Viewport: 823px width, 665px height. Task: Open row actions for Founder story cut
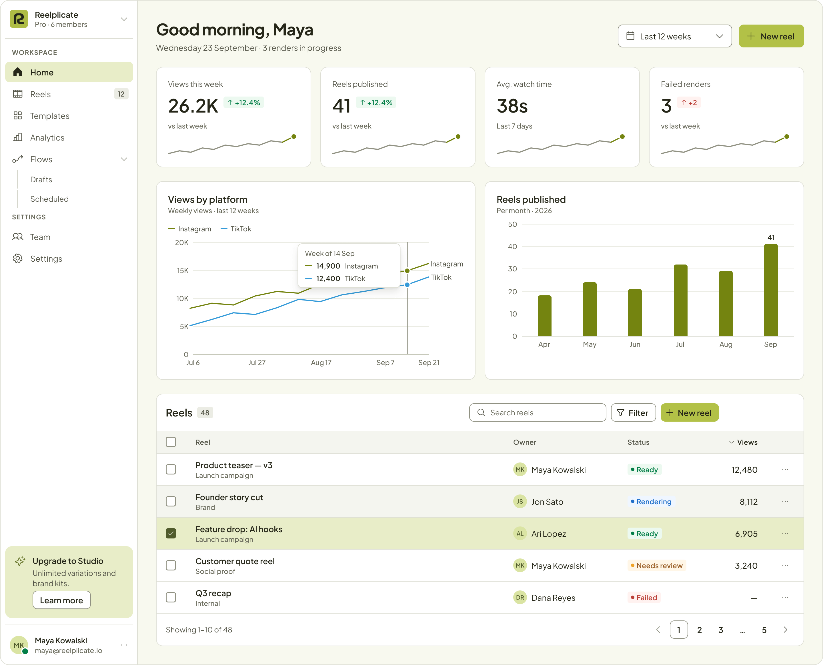point(785,501)
